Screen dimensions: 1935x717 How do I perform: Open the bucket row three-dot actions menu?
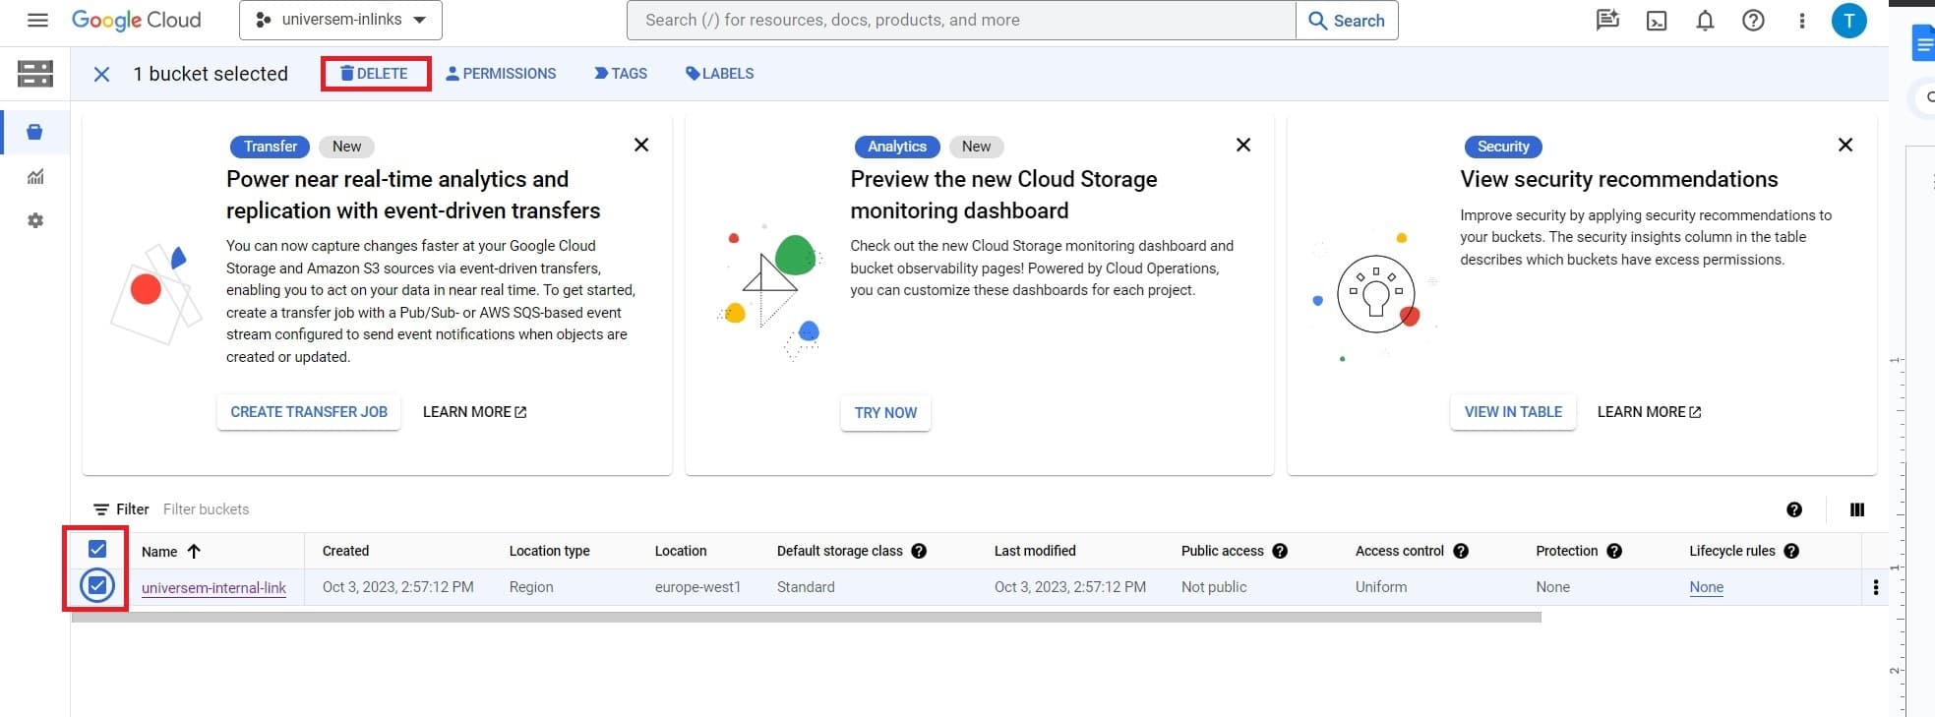click(x=1875, y=587)
